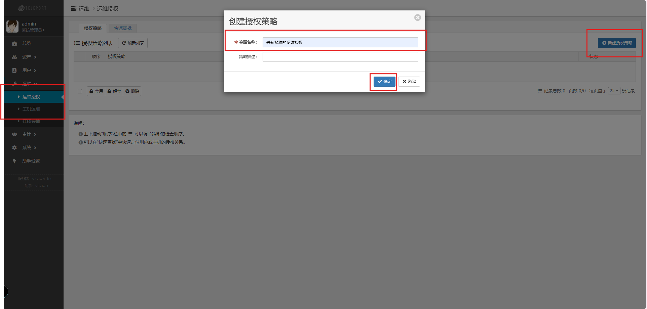Expand the 用户 sidebar menu

click(x=29, y=70)
